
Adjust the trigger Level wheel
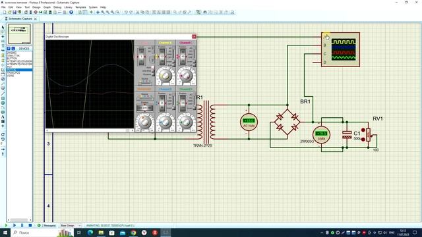click(141, 57)
